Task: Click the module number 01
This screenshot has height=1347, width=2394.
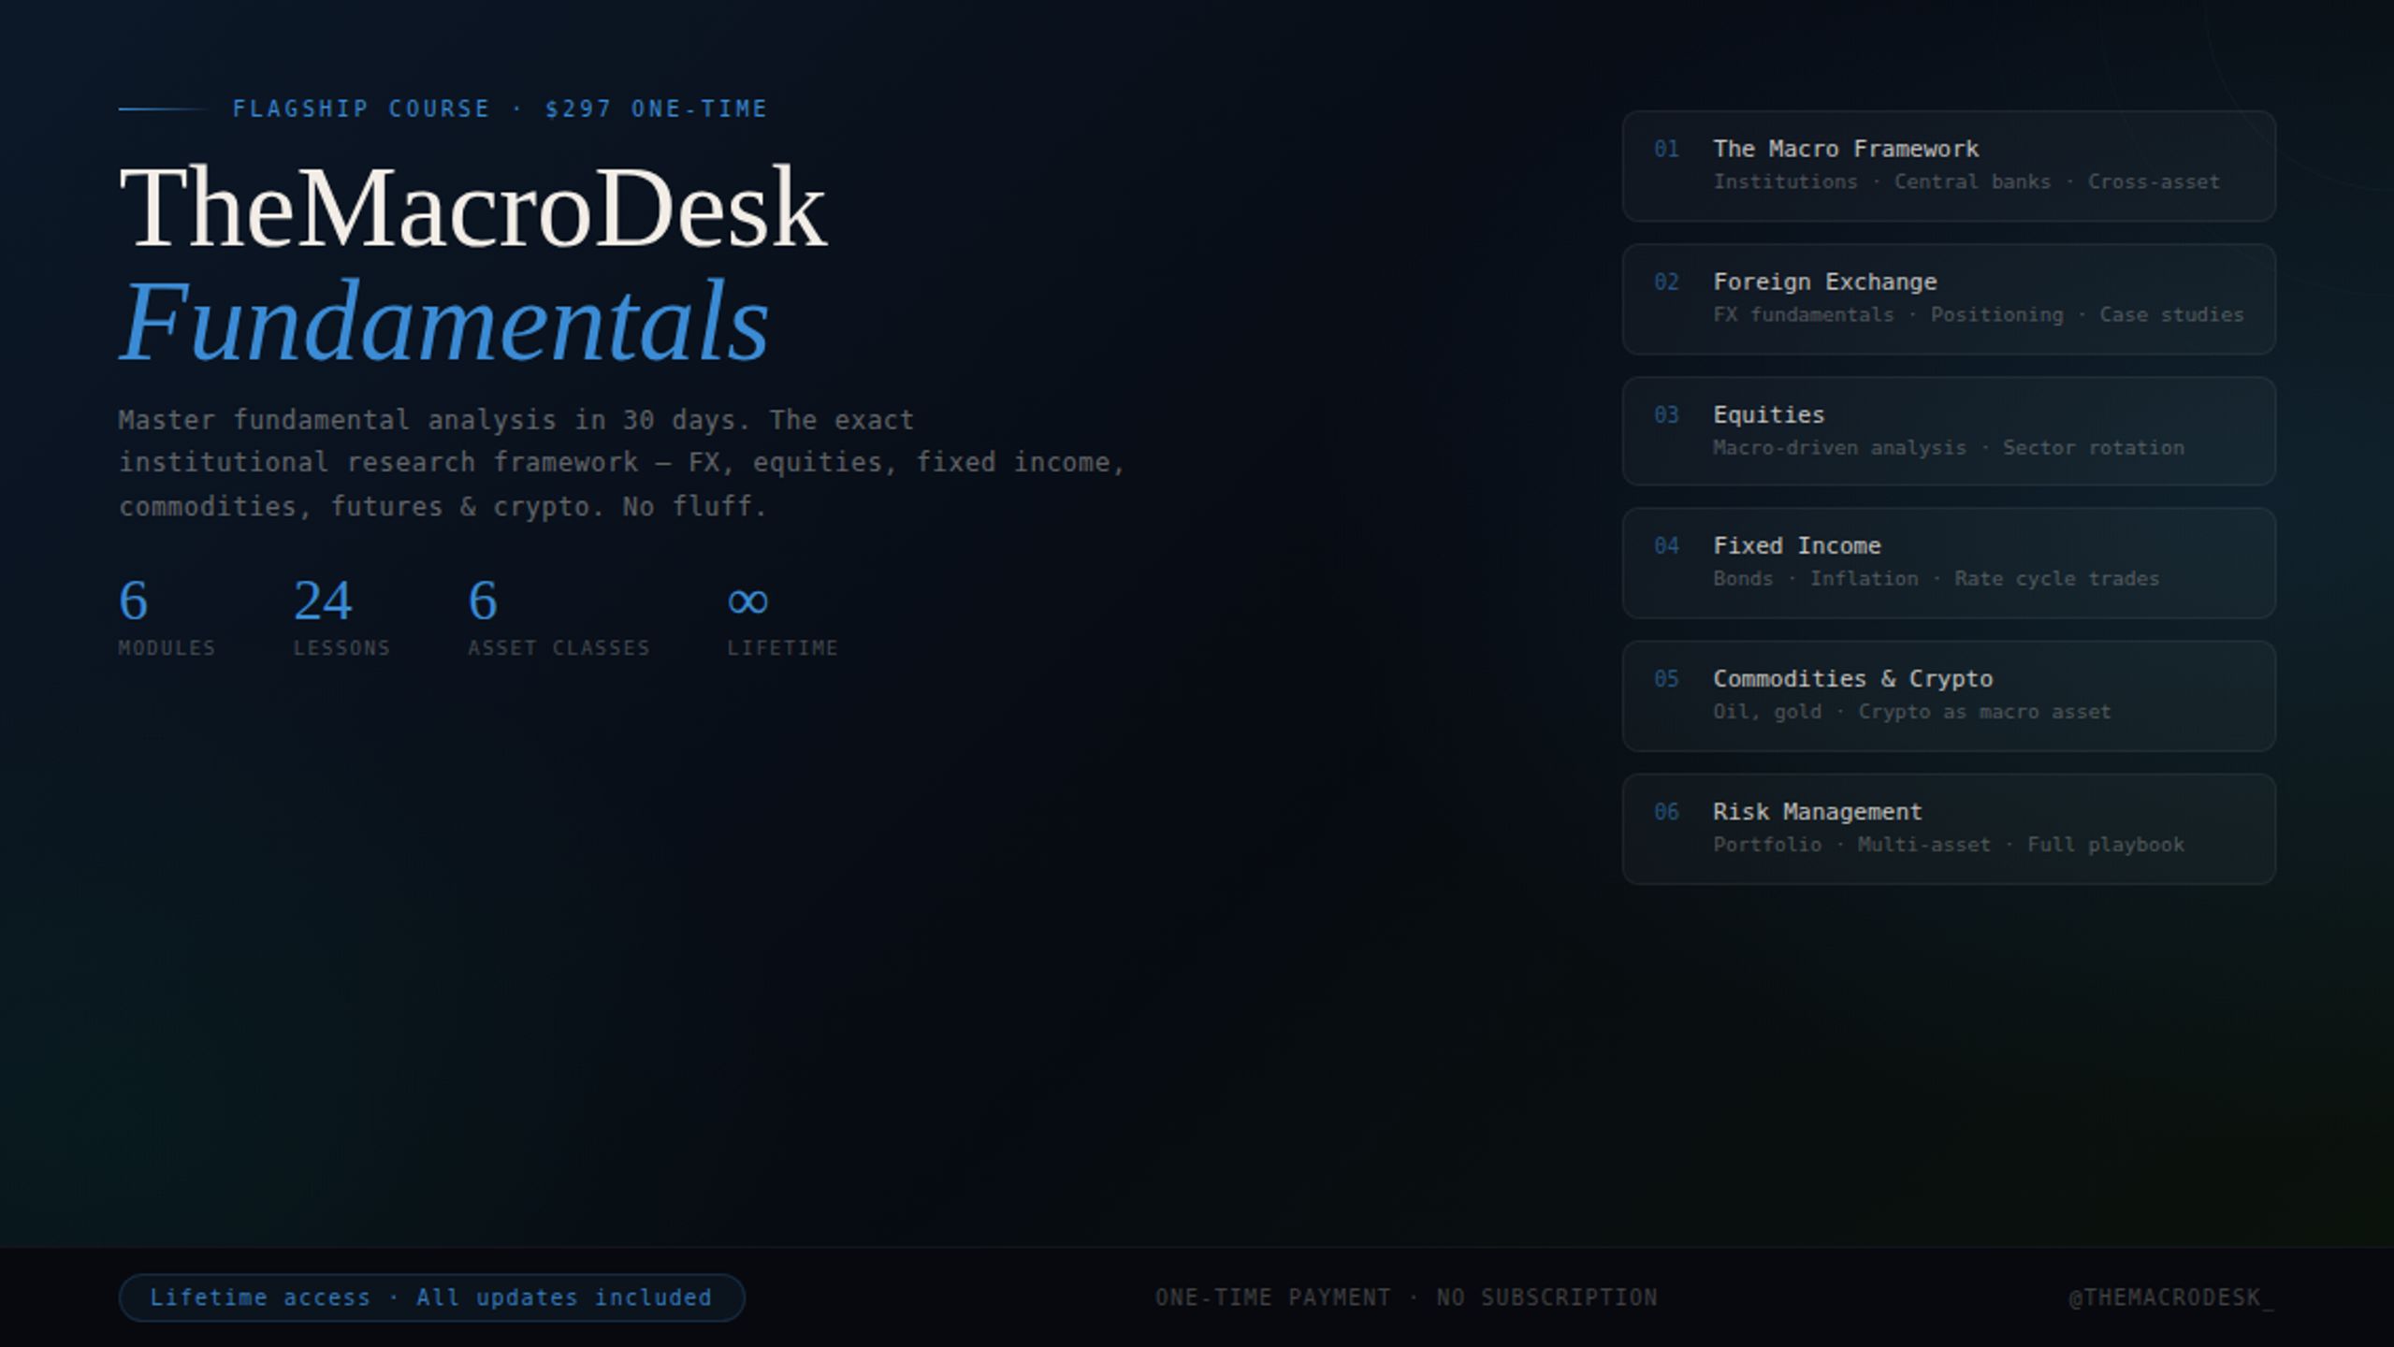Action: tap(1666, 149)
